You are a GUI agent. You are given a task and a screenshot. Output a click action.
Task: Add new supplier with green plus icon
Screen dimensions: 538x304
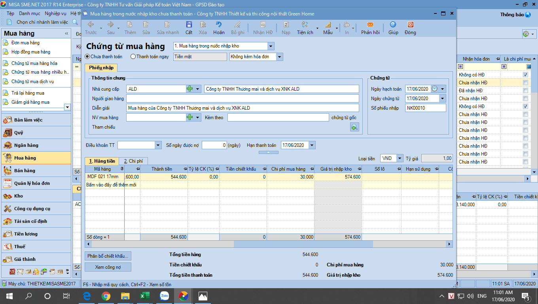click(190, 89)
